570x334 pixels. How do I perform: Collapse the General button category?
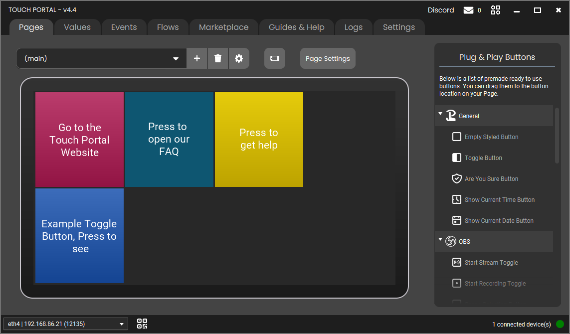(440, 114)
